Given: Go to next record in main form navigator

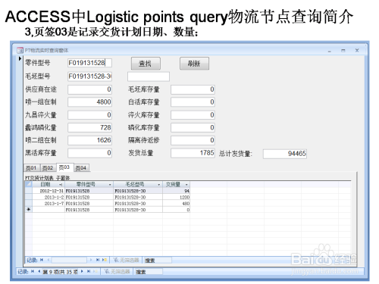Looking at the screenshot, I should click(82, 271).
